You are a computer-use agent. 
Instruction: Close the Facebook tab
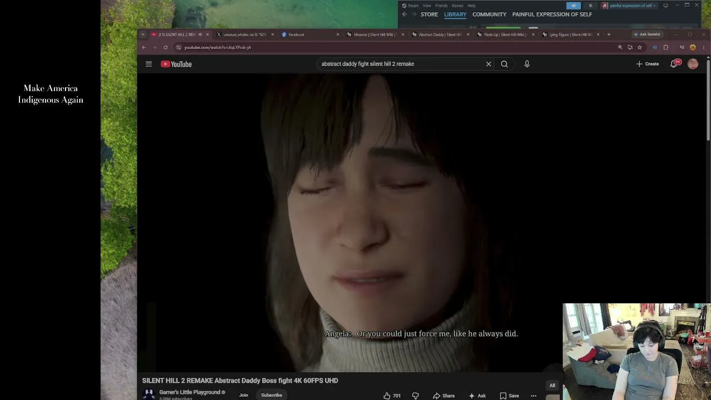(338, 34)
